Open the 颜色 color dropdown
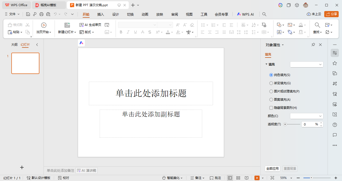This screenshot has width=342, height=181. tap(306, 116)
